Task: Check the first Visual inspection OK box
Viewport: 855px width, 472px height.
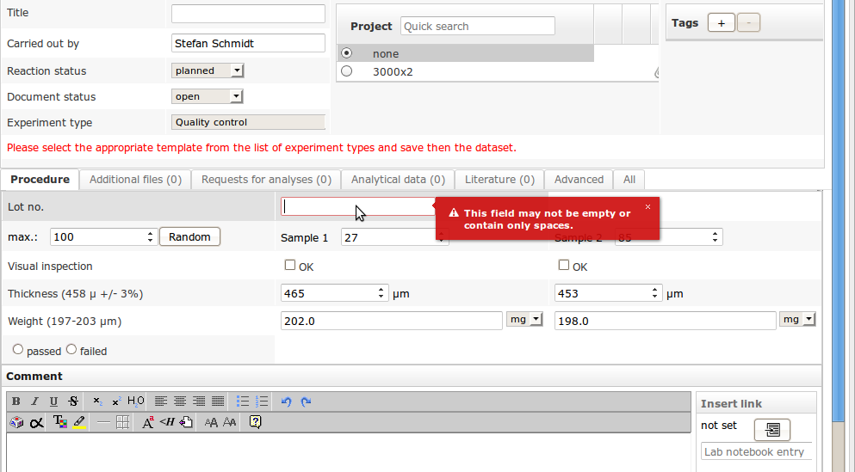Action: [290, 266]
